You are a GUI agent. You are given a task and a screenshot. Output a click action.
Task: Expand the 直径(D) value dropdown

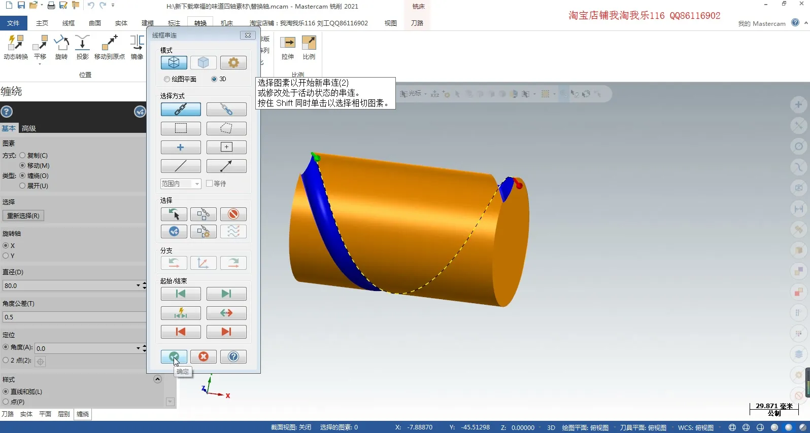pos(138,285)
